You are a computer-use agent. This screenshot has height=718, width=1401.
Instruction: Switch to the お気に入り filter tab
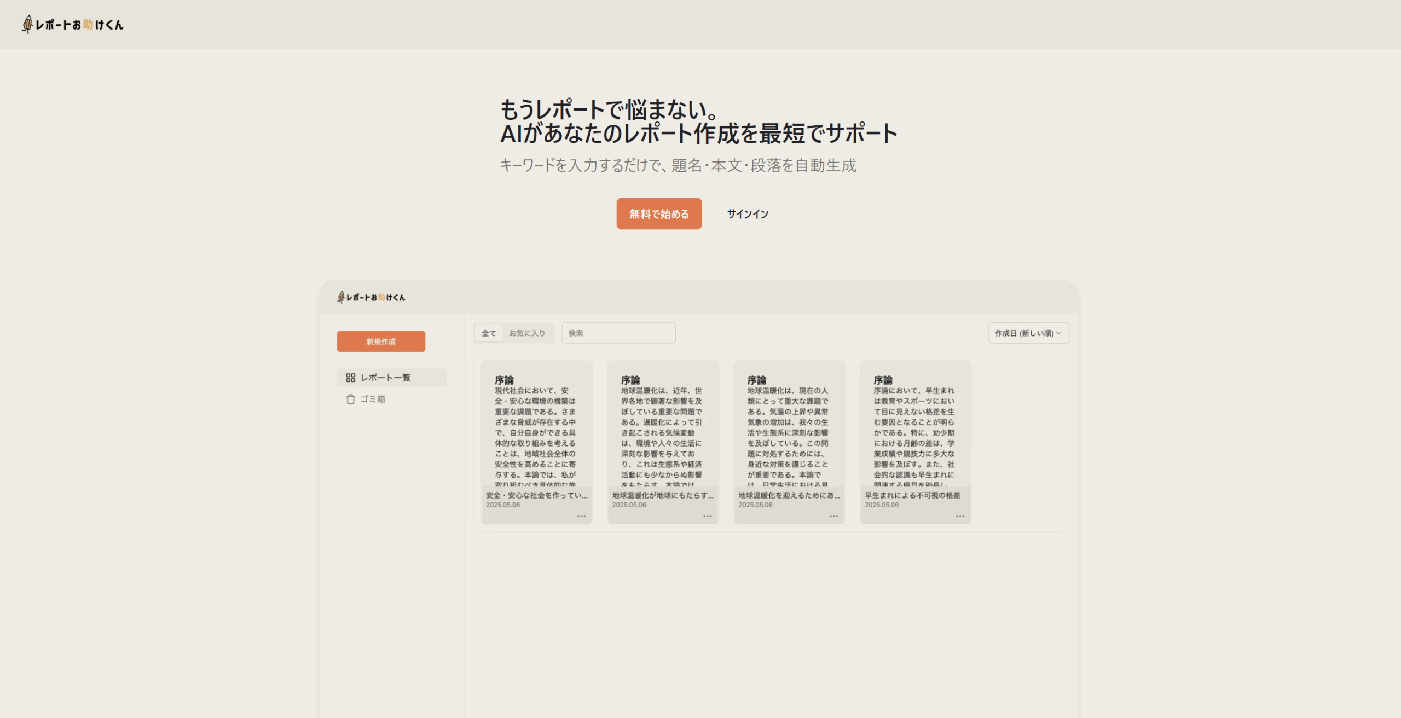[x=527, y=333]
